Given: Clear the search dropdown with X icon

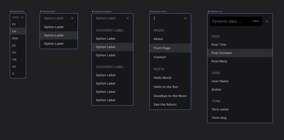Looking at the screenshot, I should point(186,18).
